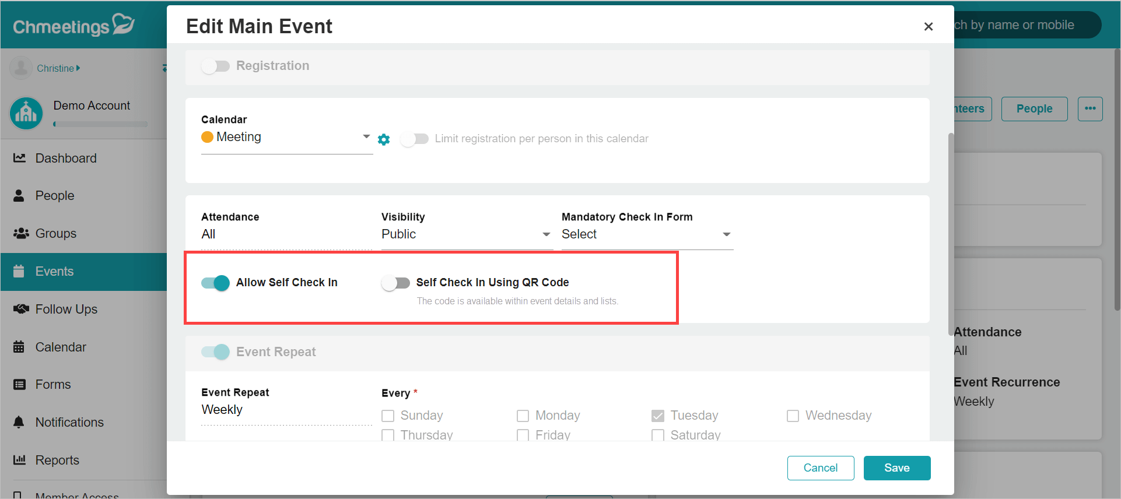Check the Thursday checkbox
The width and height of the screenshot is (1121, 499).
point(388,435)
